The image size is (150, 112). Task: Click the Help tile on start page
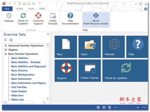point(137,47)
